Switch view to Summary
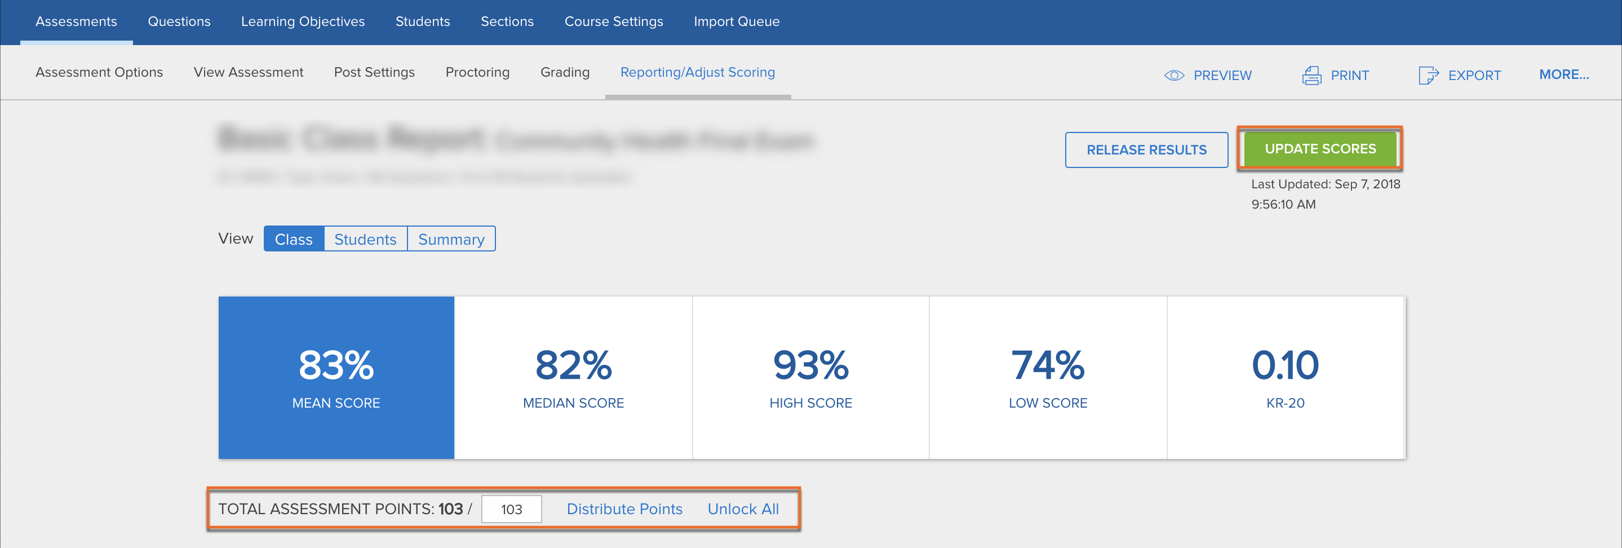The height and width of the screenshot is (548, 1622). 451,240
